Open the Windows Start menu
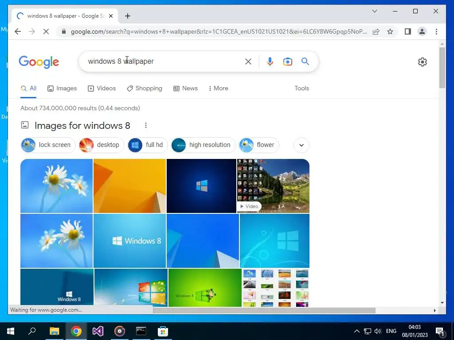Image resolution: width=454 pixels, height=340 pixels. [x=11, y=331]
